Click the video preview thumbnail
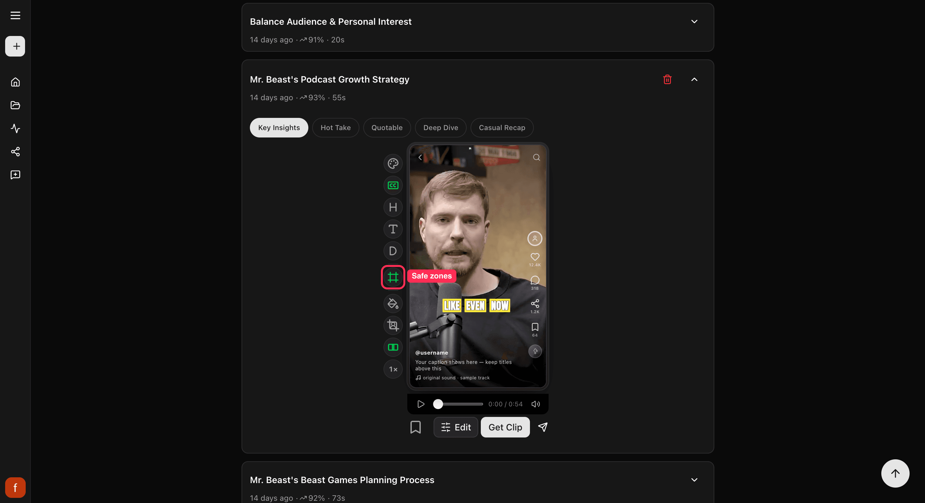 pyautogui.click(x=478, y=266)
